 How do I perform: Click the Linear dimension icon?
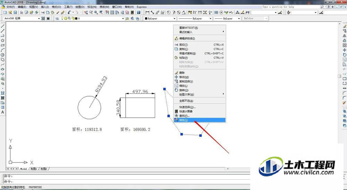[x=147, y=13]
